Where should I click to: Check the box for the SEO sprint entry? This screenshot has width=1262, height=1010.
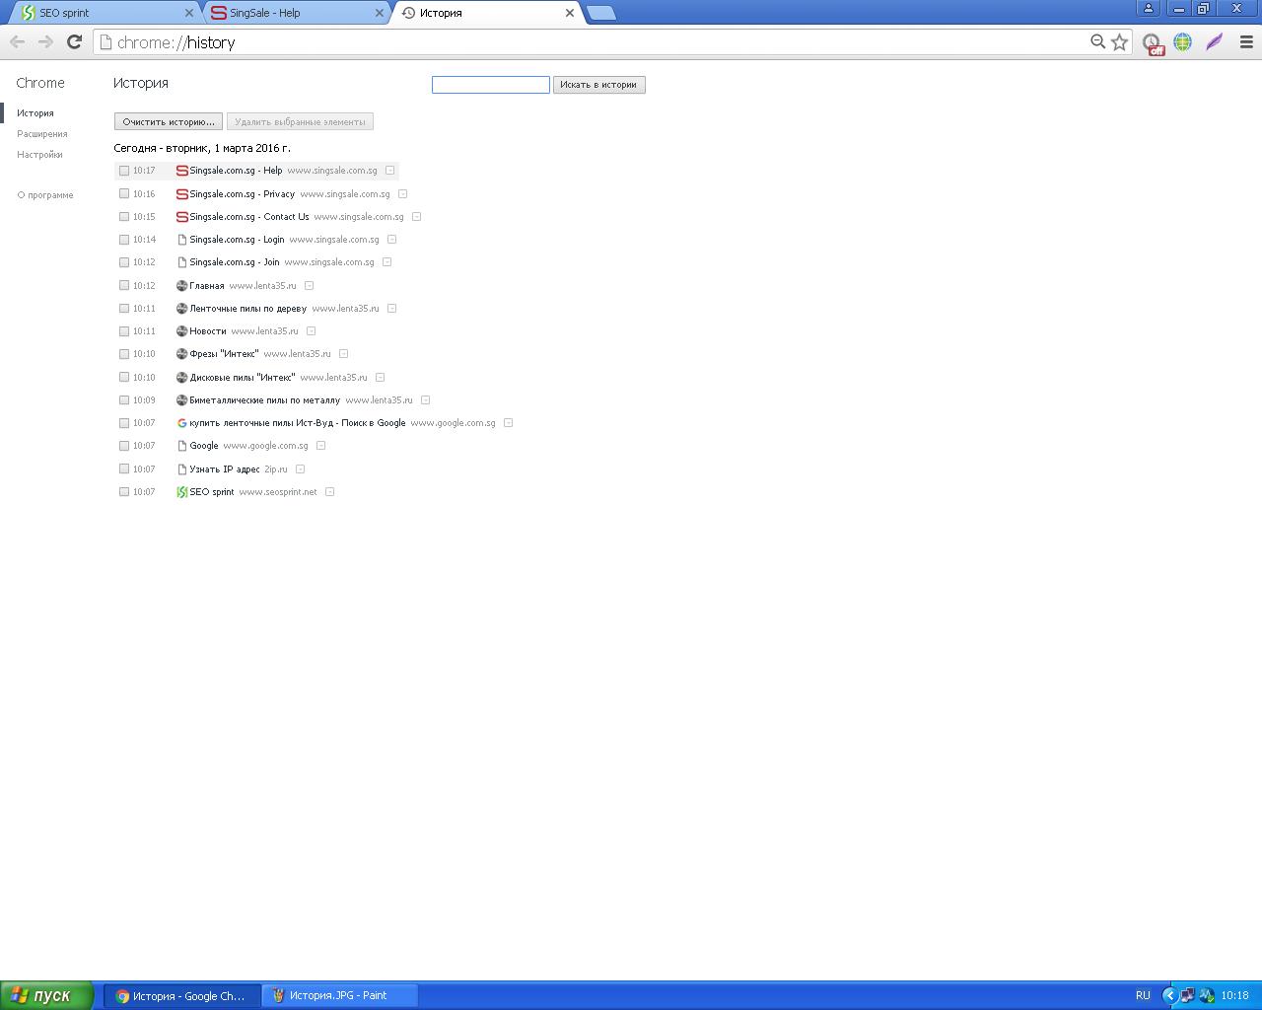(x=124, y=492)
